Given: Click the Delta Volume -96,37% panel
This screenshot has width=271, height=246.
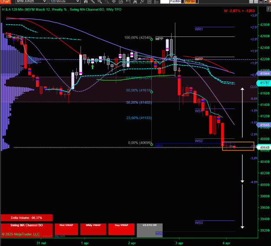Looking at the screenshot, I should 26,218.
